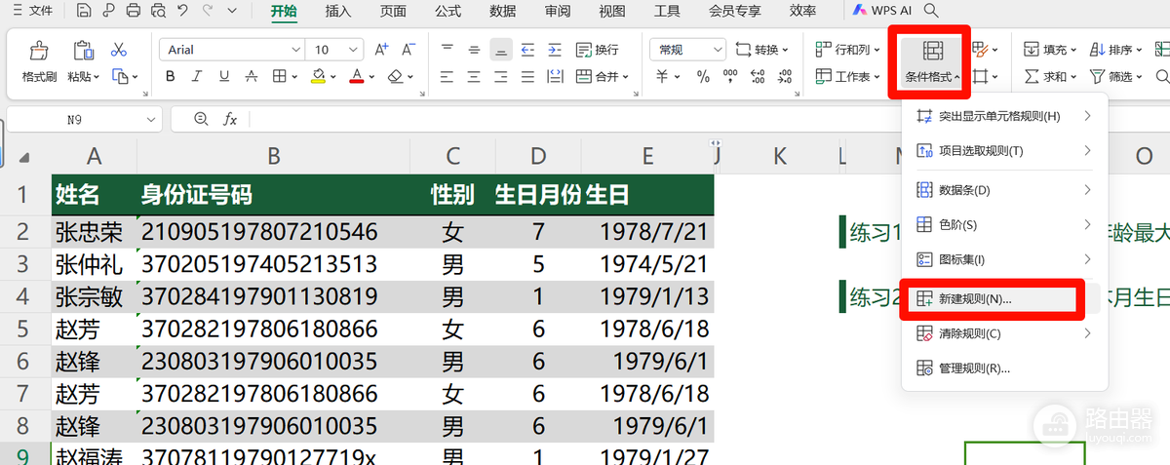Expand the Name Box N9 dropdown
Screen dimensions: 1170x465
[151, 119]
